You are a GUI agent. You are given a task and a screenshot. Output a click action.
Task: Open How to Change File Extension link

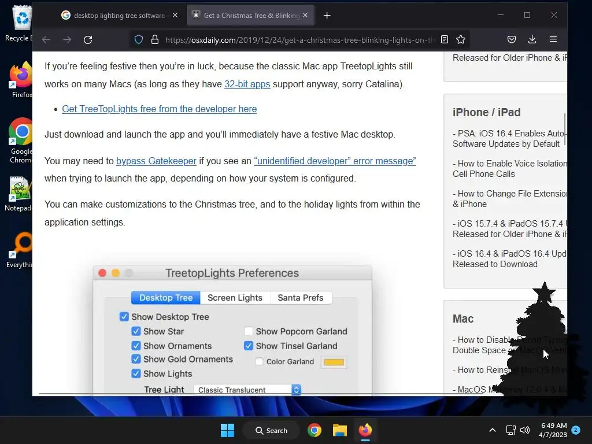(510, 199)
